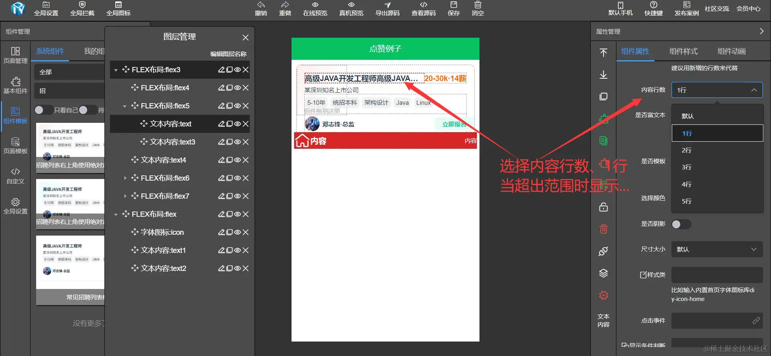Expand the FLEX布局:flex6 layer
The image size is (771, 356).
[125, 178]
